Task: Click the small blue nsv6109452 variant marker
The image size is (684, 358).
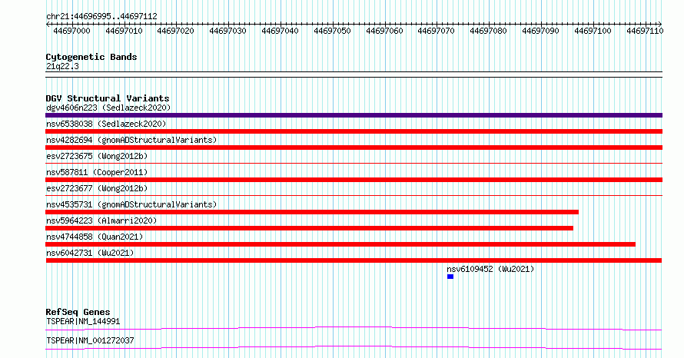Action: click(450, 277)
